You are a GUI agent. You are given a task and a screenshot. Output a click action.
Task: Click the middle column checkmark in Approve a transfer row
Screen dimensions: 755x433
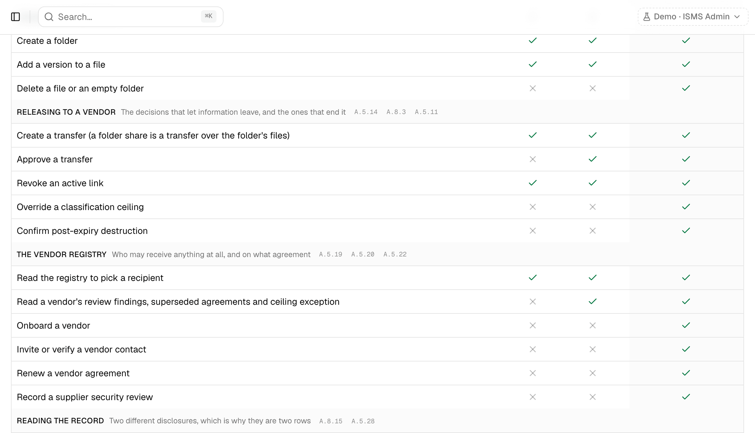[x=593, y=159]
